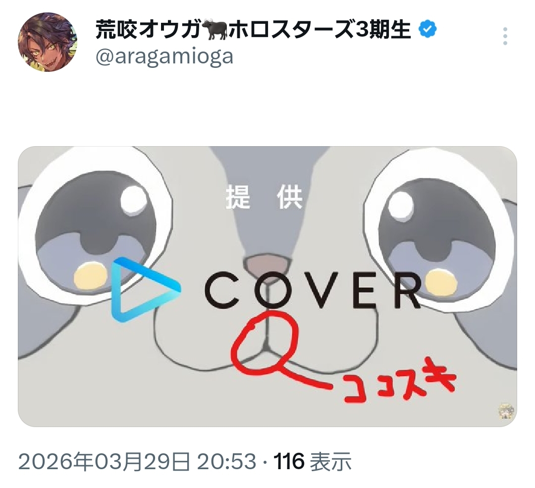
Task: Open the 2026年03月29日 date link
Action: pyautogui.click(x=104, y=461)
